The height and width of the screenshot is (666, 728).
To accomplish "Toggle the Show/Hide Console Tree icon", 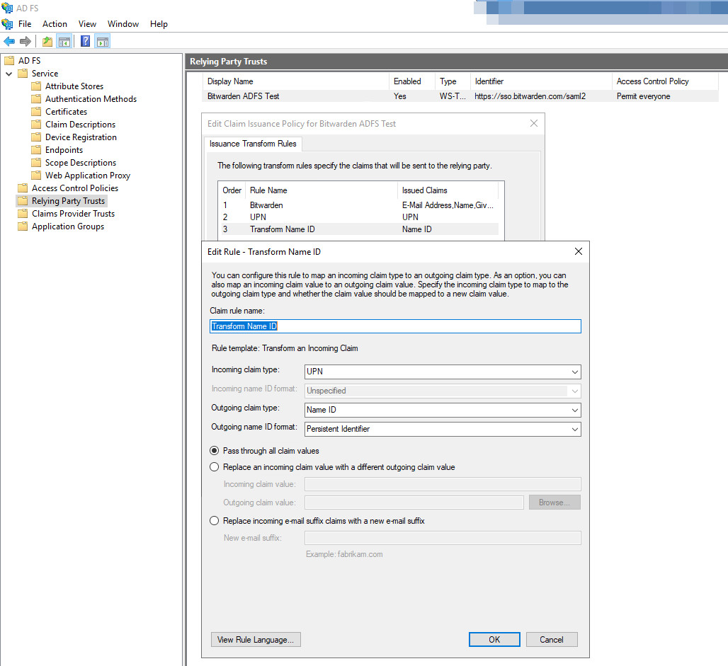I will (64, 41).
